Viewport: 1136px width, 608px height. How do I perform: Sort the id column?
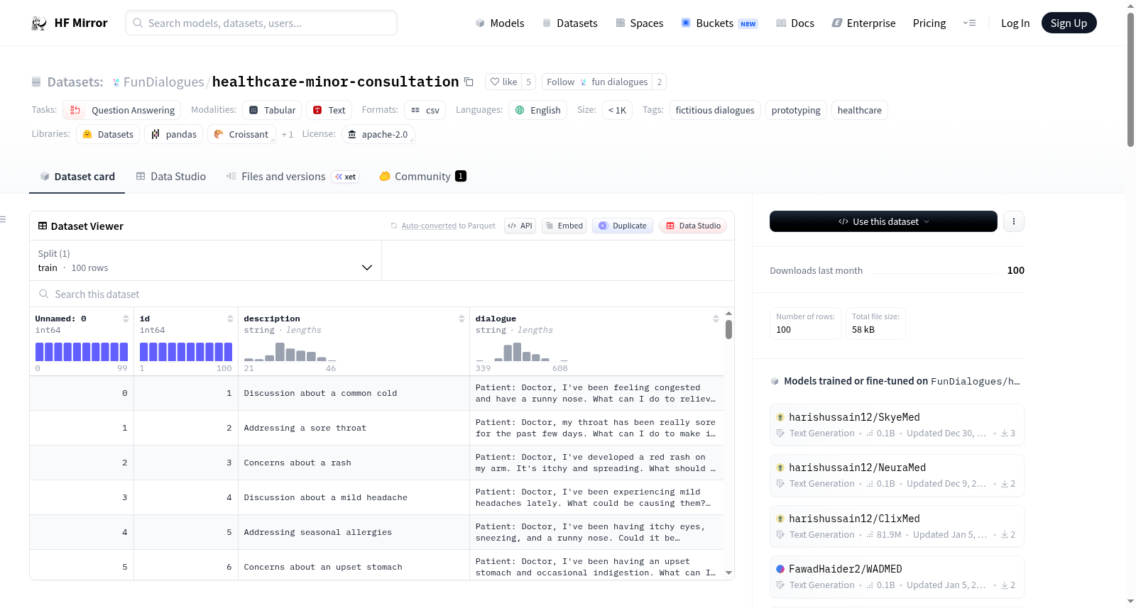(230, 319)
